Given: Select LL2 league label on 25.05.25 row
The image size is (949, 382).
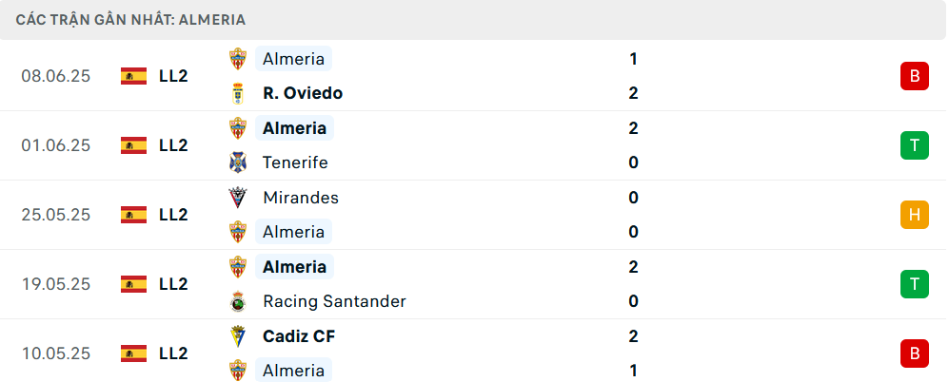Looking at the screenshot, I should [x=173, y=215].
